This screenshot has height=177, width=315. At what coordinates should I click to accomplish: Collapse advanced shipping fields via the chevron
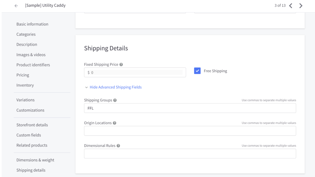click(x=86, y=87)
